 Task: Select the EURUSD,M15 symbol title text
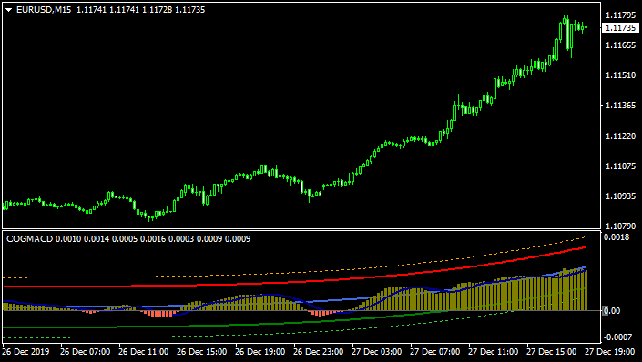coord(44,10)
